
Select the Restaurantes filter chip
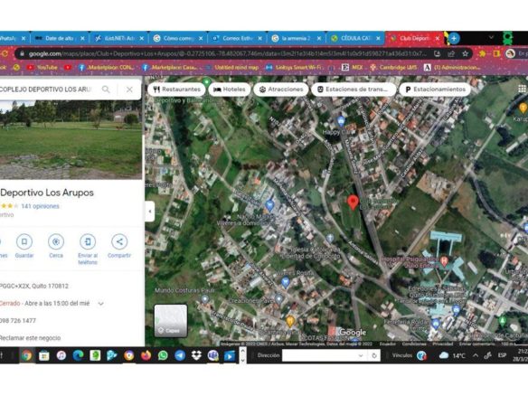tap(177, 90)
